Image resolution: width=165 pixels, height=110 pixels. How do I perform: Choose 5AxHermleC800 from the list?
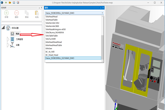[73, 26]
